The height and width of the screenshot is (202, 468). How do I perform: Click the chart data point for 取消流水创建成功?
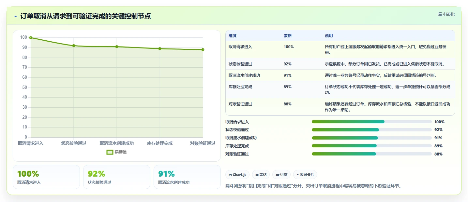click(x=117, y=47)
